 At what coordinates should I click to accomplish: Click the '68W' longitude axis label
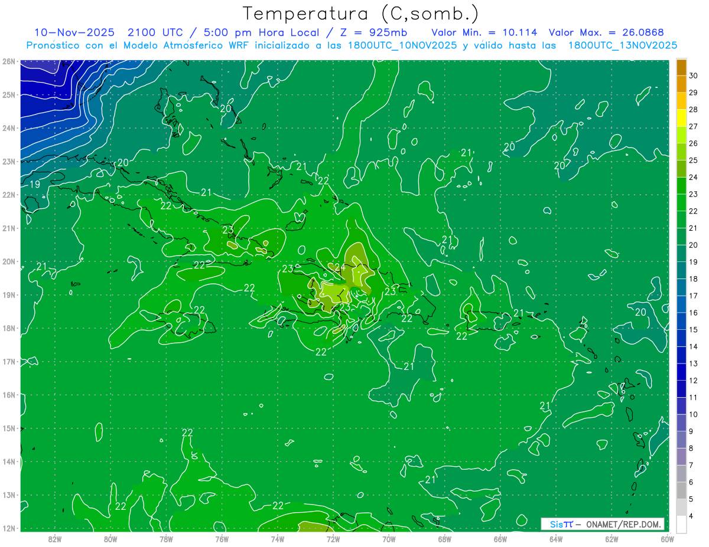pos(445,539)
